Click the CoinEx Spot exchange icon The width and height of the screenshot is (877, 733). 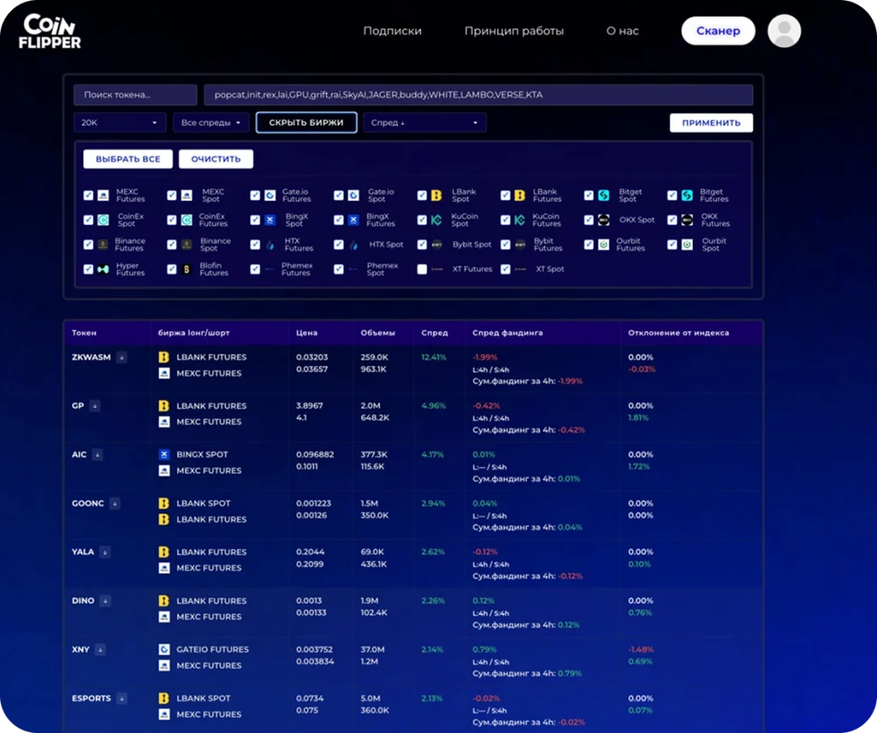(x=103, y=220)
